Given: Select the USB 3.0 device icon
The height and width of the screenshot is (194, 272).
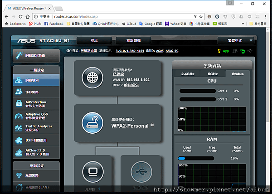Looking at the screenshot, I should point(141,172).
